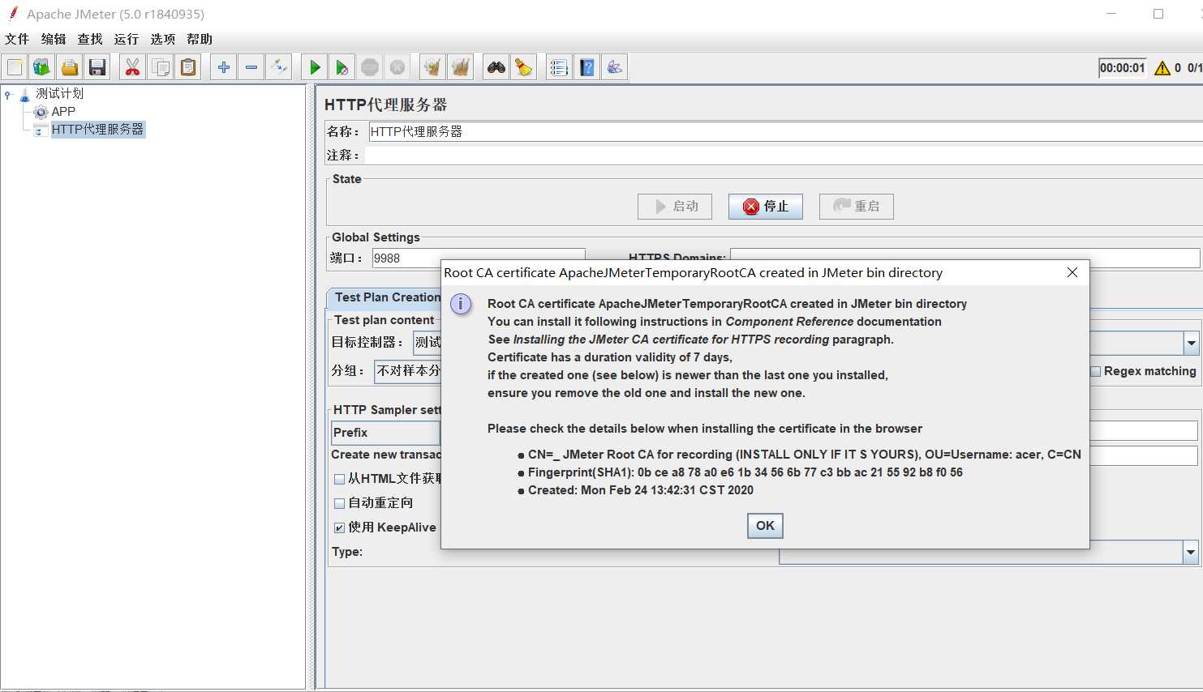Click the 名称 input field

785,131
